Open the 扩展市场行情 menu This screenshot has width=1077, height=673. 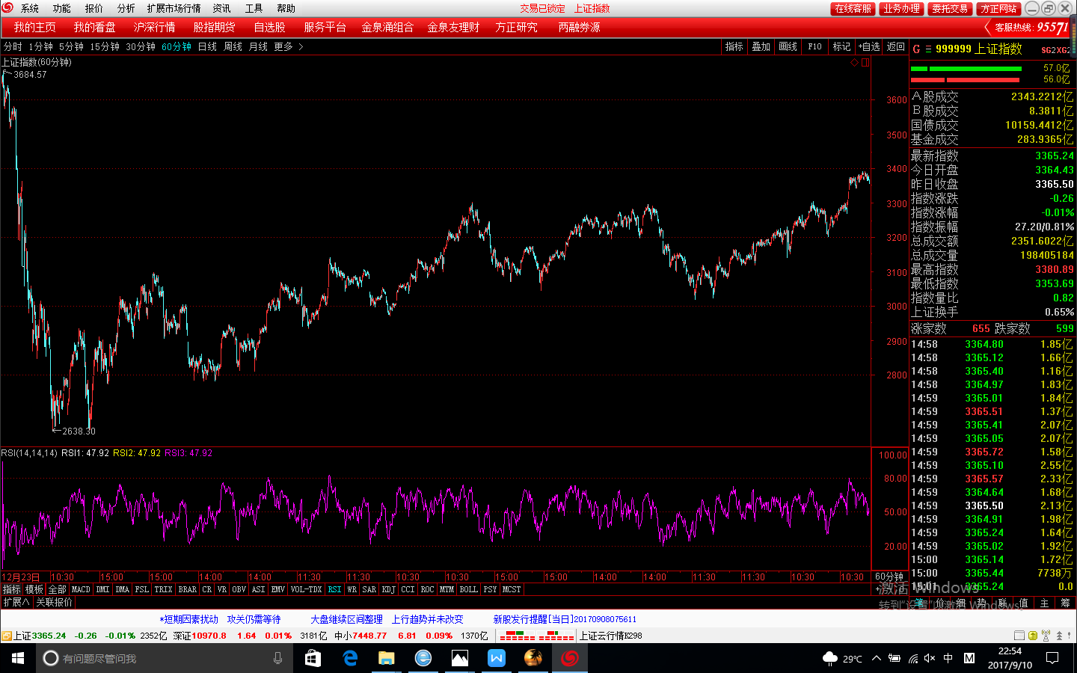coord(174,8)
